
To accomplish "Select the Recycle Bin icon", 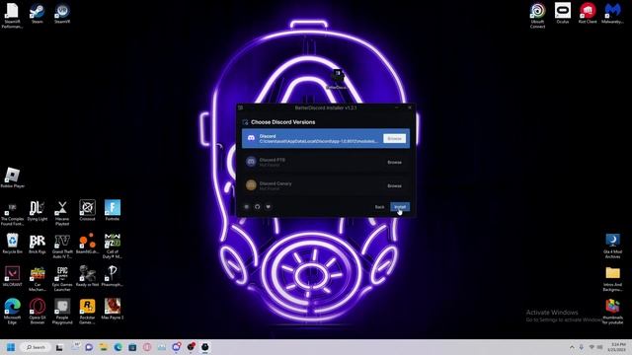I will click(12, 244).
